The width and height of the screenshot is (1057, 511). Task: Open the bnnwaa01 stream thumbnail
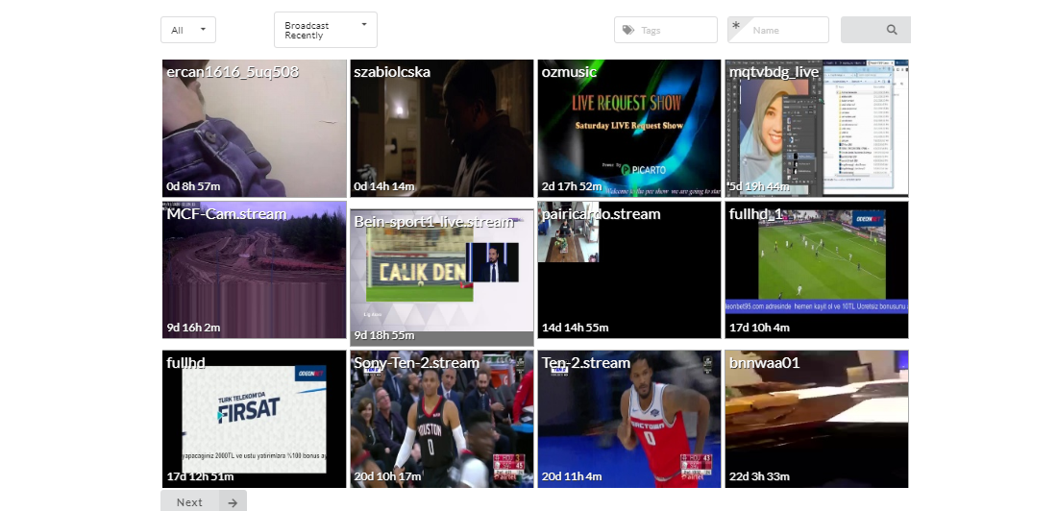[x=817, y=419]
